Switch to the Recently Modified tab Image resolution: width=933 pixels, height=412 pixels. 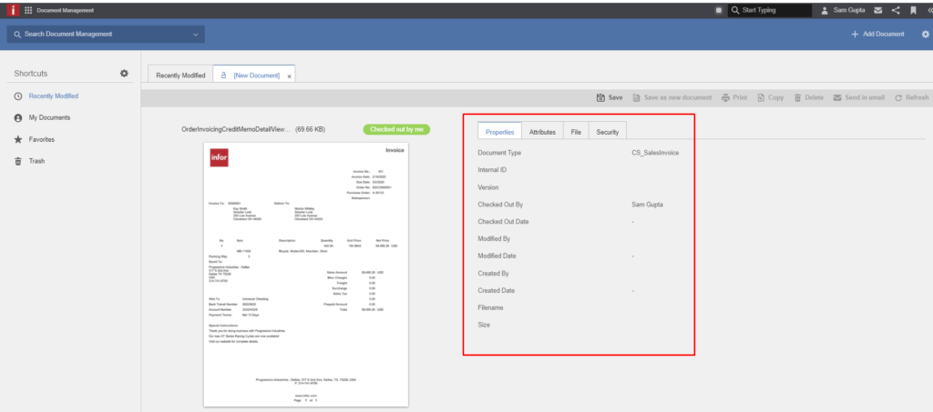180,75
